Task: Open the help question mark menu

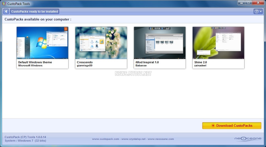Action: coord(258,12)
